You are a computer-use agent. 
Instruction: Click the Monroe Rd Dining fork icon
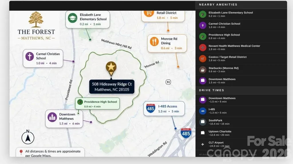[154, 41]
